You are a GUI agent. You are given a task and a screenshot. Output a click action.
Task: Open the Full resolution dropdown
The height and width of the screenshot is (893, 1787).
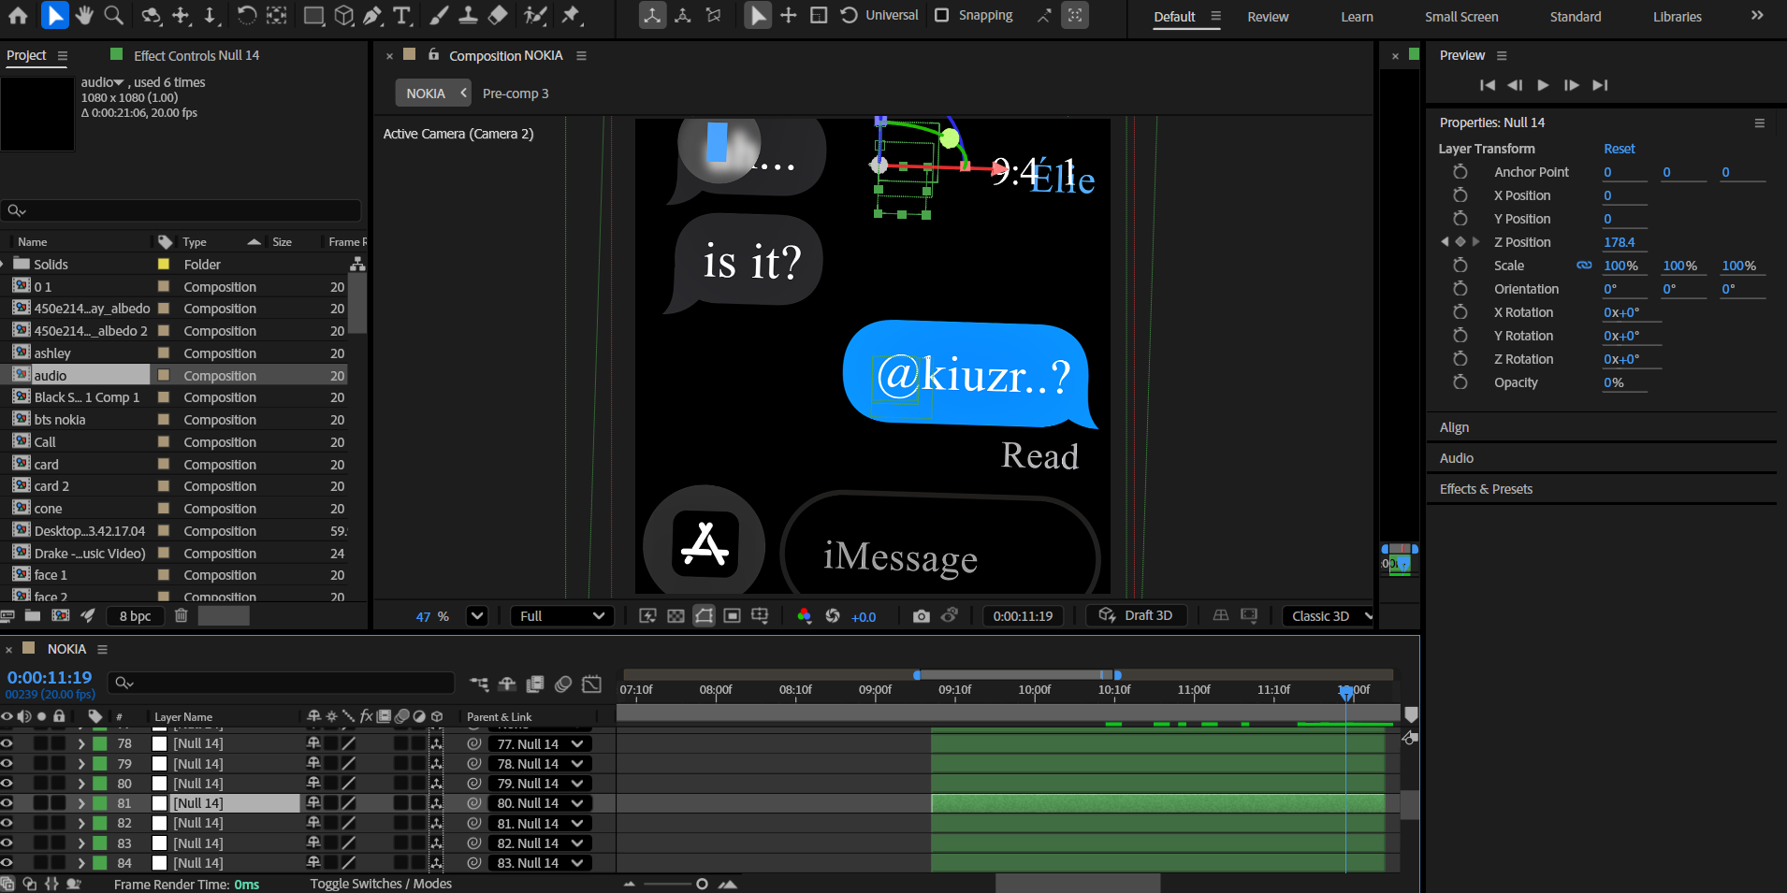pyautogui.click(x=561, y=616)
